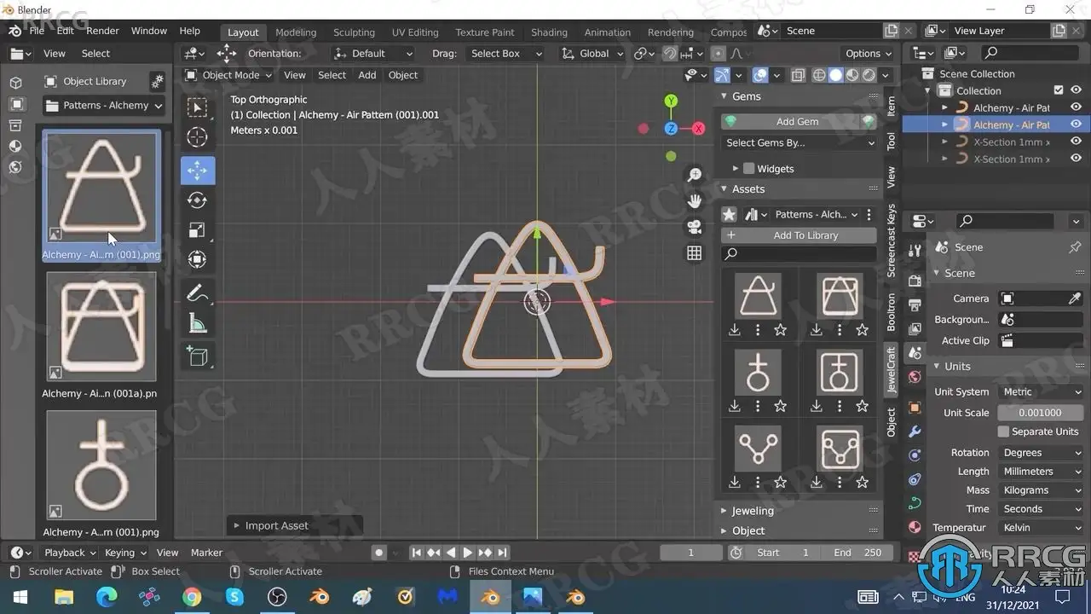Open Select Gems By dropdown
This screenshot has width=1091, height=614.
click(799, 143)
